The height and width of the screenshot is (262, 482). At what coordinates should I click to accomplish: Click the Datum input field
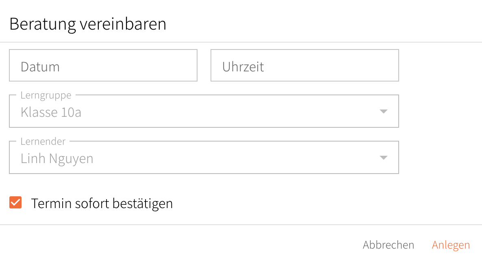click(103, 66)
